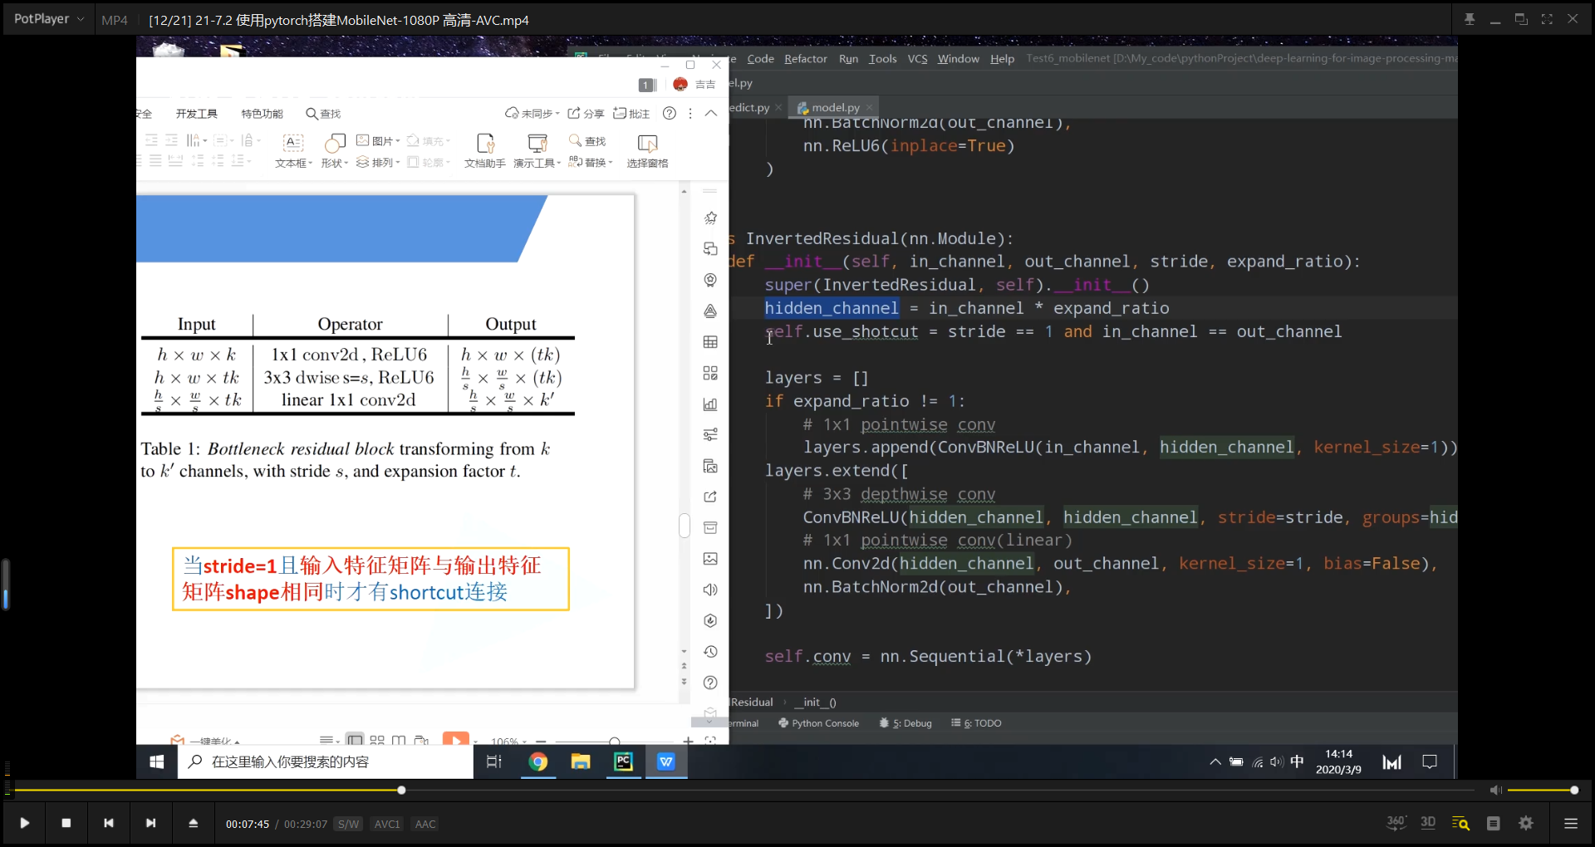The height and width of the screenshot is (847, 1595).
Task: Click the PotPlayer play button
Action: (x=24, y=823)
